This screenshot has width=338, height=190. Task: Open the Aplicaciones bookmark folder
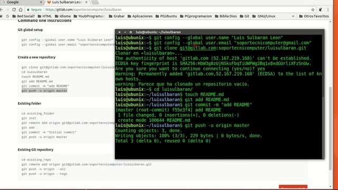click(140, 16)
